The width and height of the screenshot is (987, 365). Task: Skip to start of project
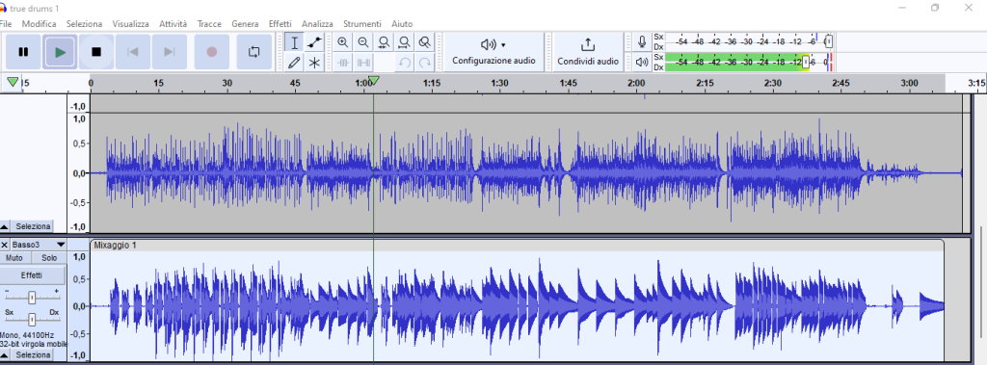(x=133, y=52)
